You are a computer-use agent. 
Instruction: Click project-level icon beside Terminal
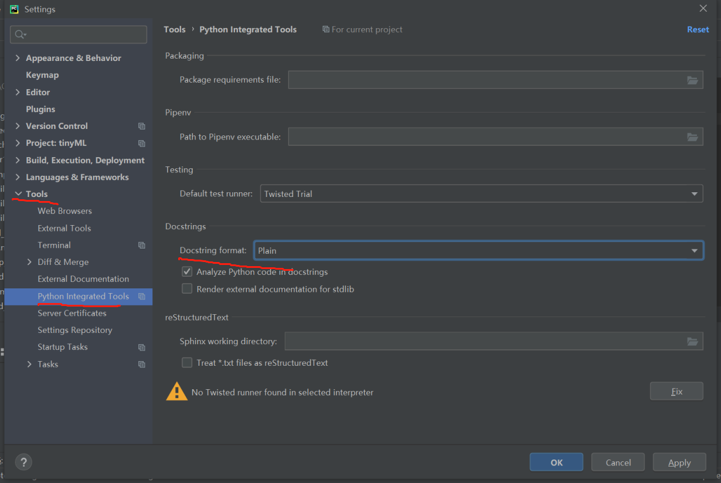pos(141,245)
